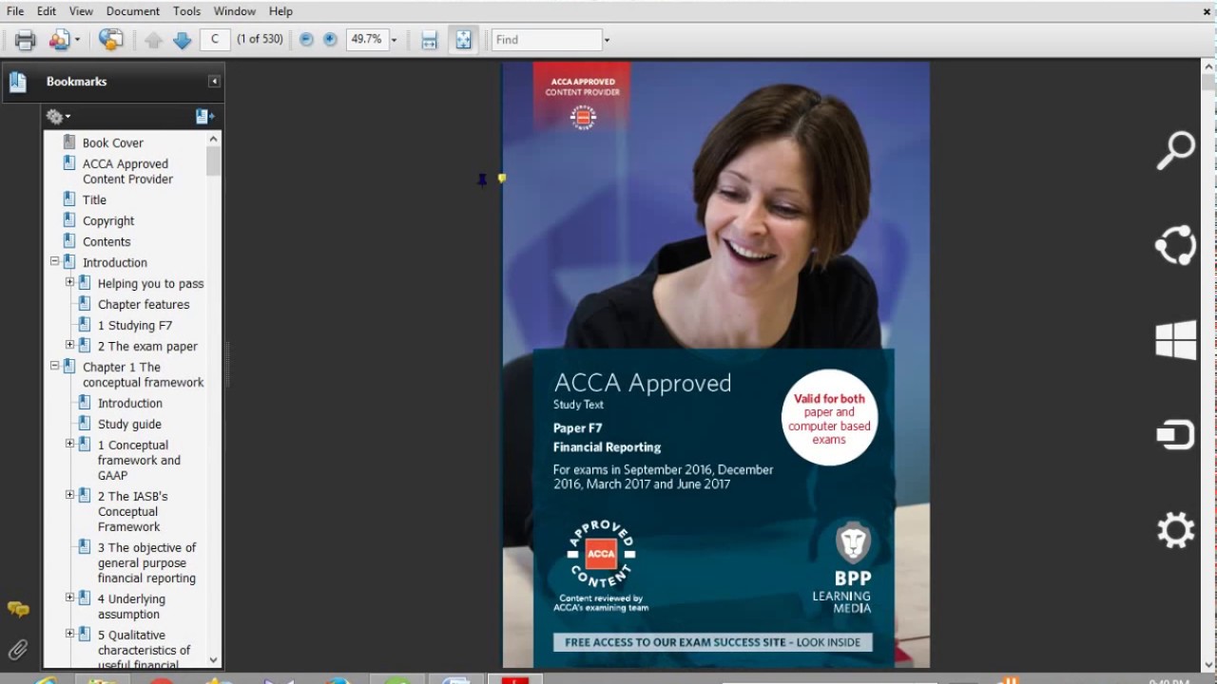Click the 49.7% zoom value field
The width and height of the screenshot is (1217, 684).
pyautogui.click(x=367, y=39)
